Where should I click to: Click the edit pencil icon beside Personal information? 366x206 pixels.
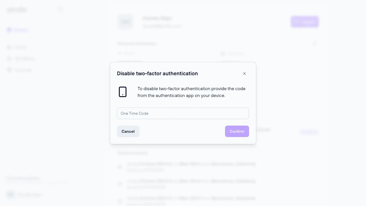pyautogui.click(x=315, y=43)
